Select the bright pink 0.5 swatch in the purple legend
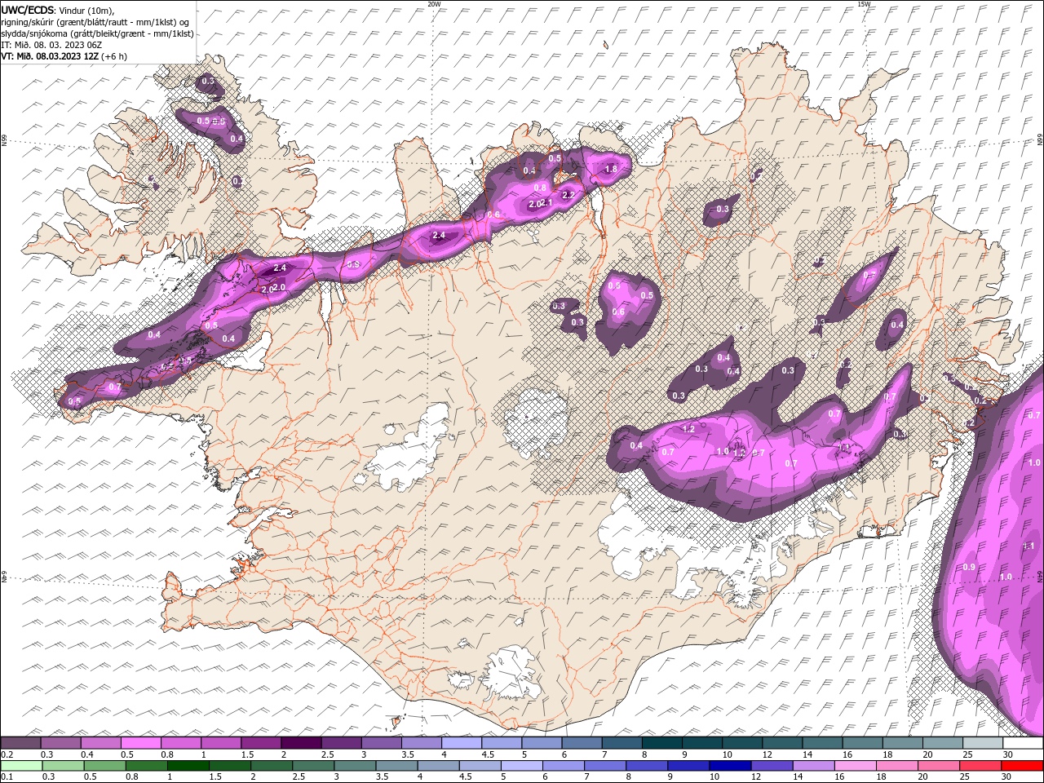Screen dimensions: 1044x783 [x=140, y=743]
